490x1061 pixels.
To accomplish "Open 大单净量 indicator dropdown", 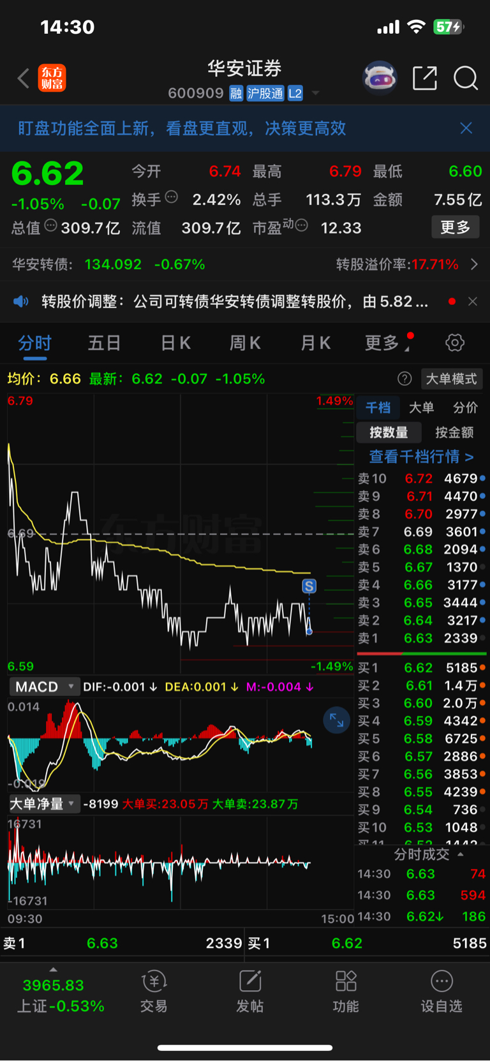I will tap(44, 804).
